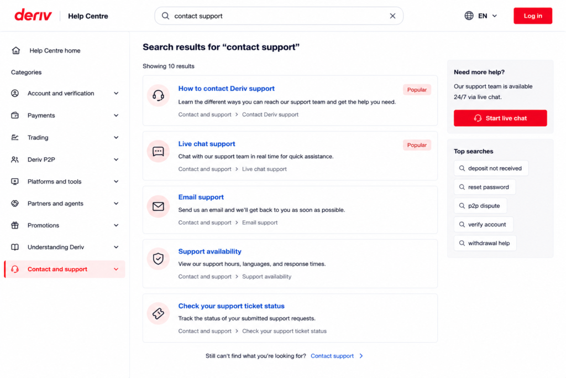Select the Deriv P2P category label

pos(41,159)
